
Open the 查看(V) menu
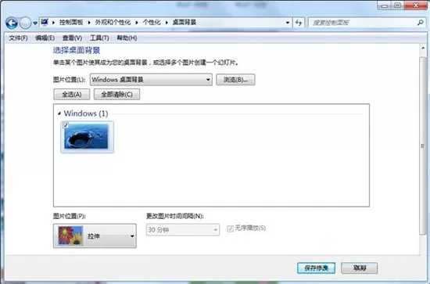coord(72,38)
